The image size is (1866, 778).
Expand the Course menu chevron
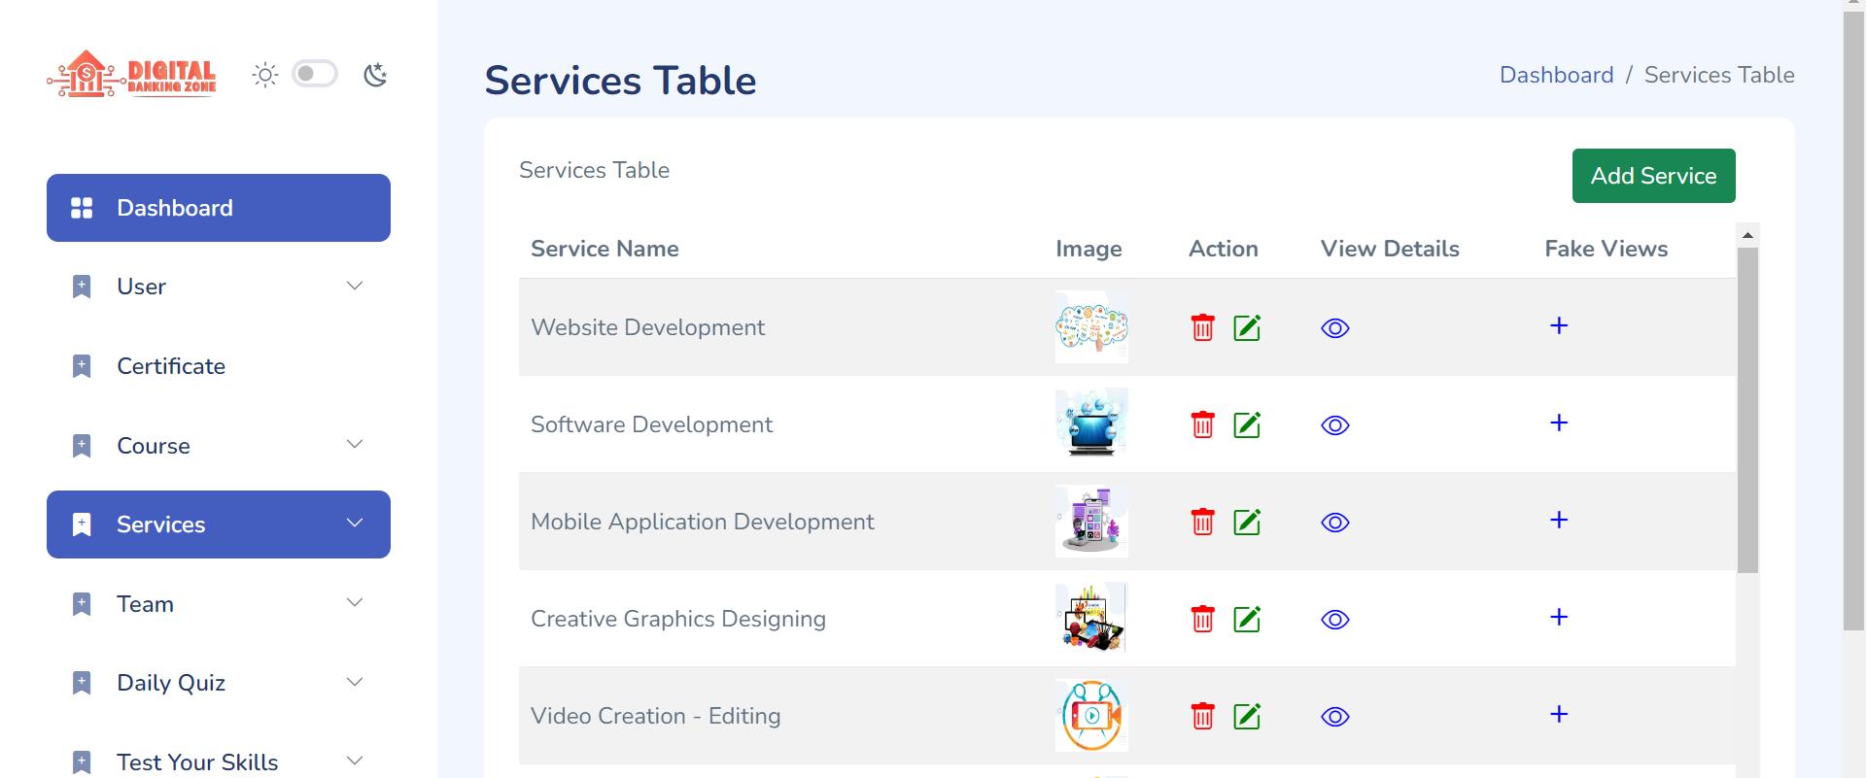[355, 445]
